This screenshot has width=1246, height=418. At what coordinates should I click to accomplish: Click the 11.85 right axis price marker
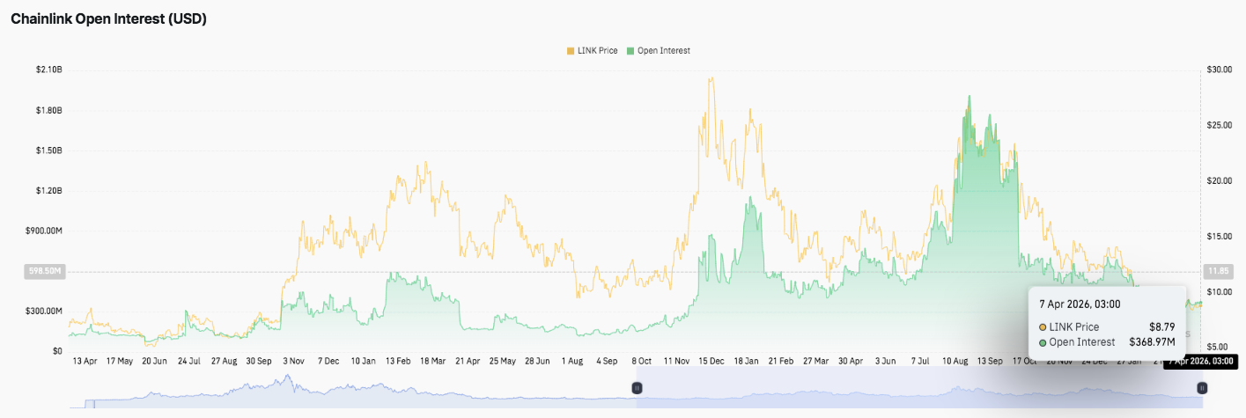[1216, 272]
